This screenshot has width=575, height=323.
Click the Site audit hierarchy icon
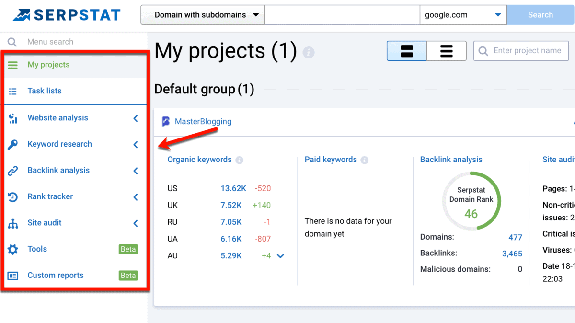click(13, 223)
